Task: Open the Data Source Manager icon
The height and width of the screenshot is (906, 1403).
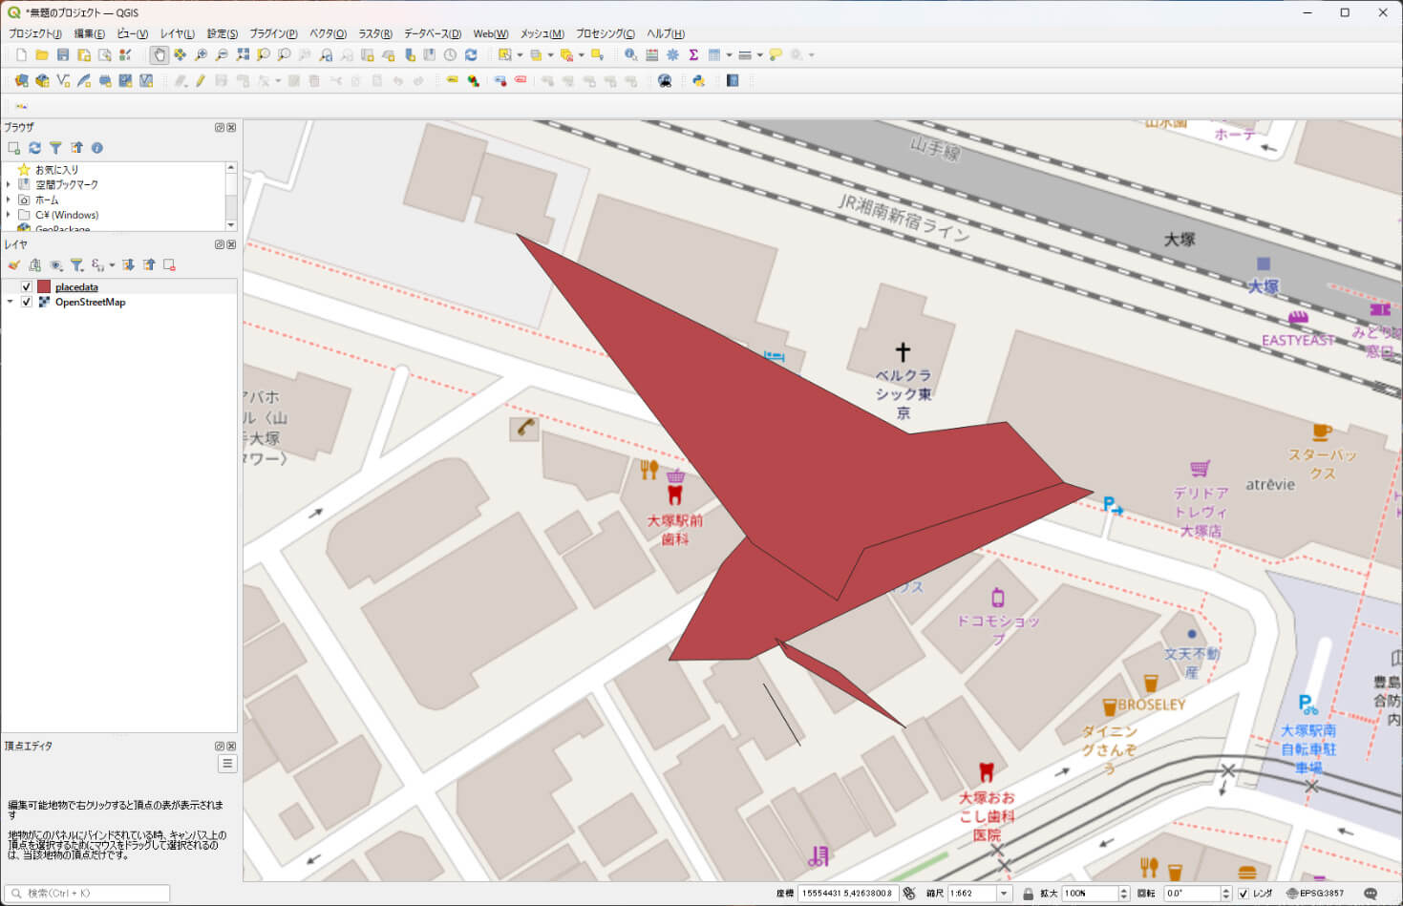Action: point(21,81)
